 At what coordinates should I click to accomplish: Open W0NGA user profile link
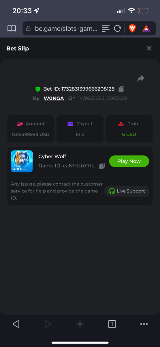pos(54,98)
